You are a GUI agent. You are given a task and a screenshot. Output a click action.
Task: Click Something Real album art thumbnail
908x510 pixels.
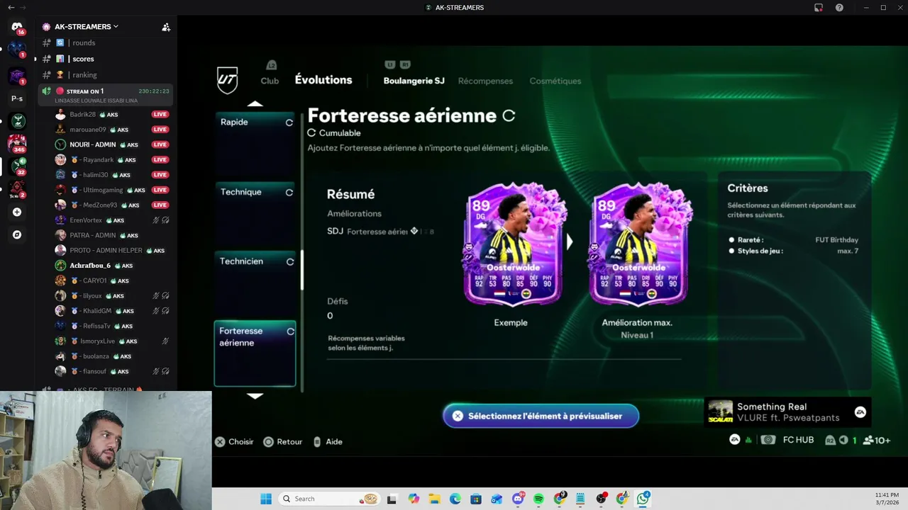tap(720, 412)
